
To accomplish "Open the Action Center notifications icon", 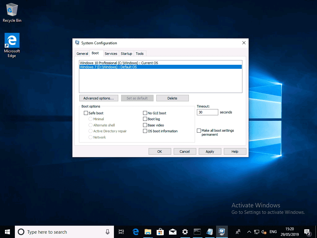I will click(307, 232).
